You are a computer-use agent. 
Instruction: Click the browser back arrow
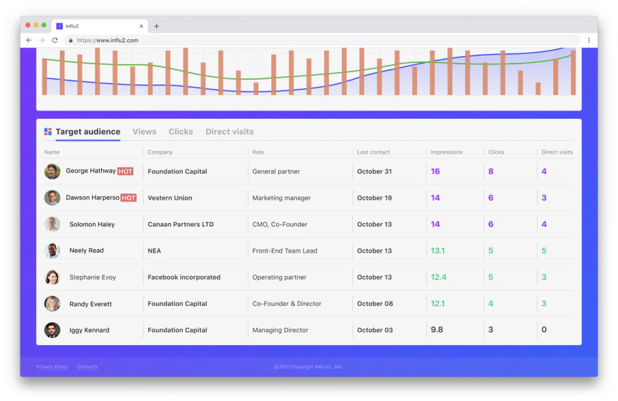pos(28,40)
